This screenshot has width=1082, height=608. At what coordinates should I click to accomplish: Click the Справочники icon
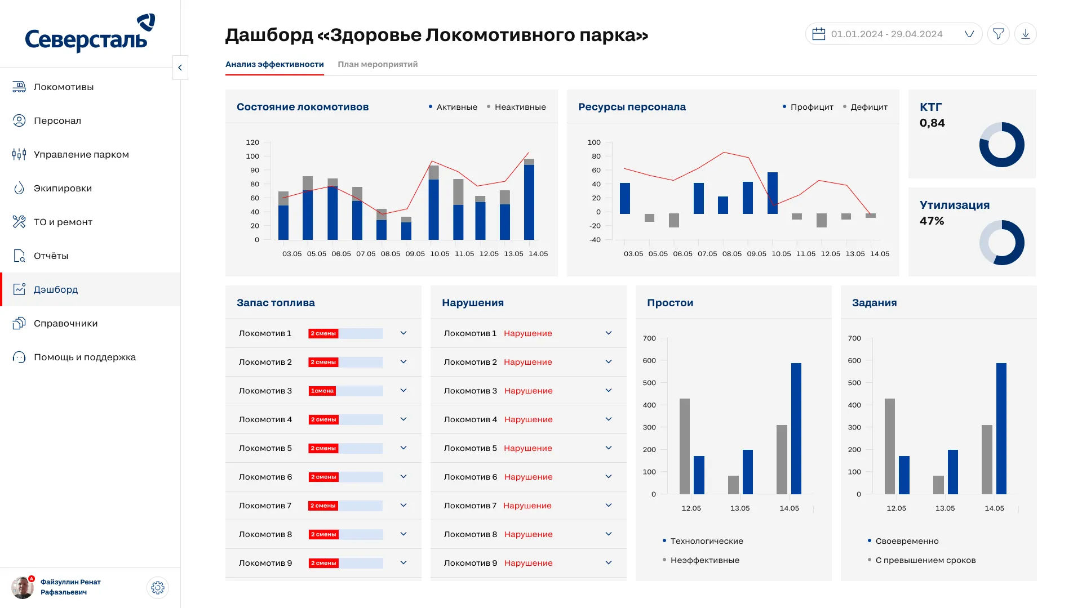tap(19, 323)
